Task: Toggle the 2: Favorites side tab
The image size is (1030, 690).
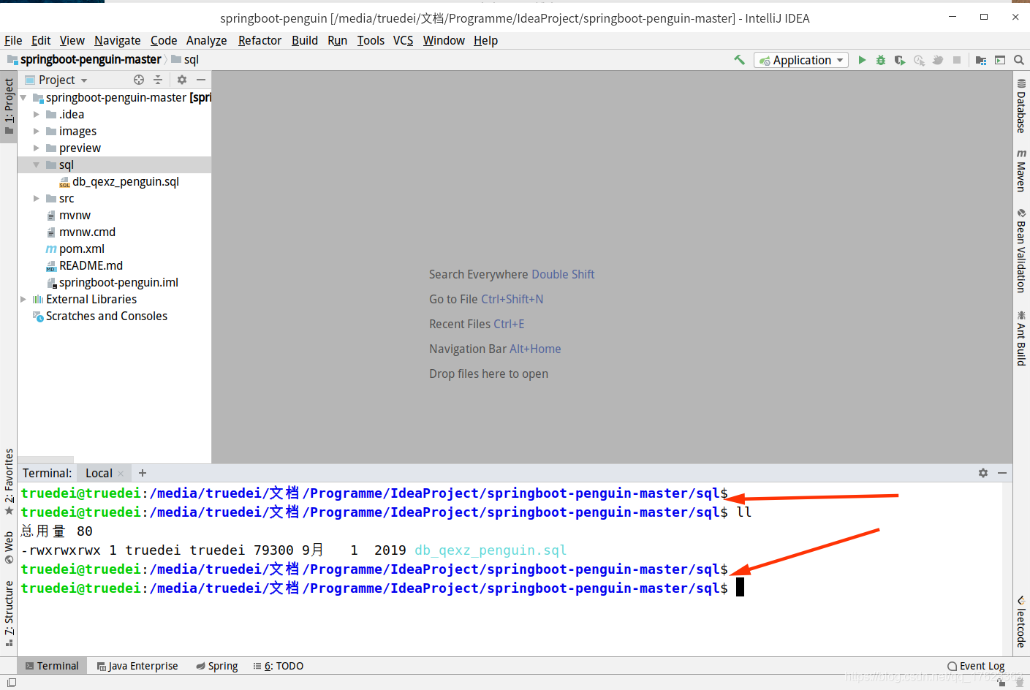Action: coord(9,481)
